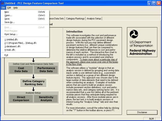
Task: Click the underlined 'To learn more' text
Action: (92, 62)
